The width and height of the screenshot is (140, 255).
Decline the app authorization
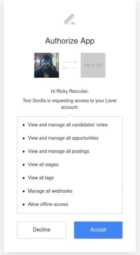[41, 230]
